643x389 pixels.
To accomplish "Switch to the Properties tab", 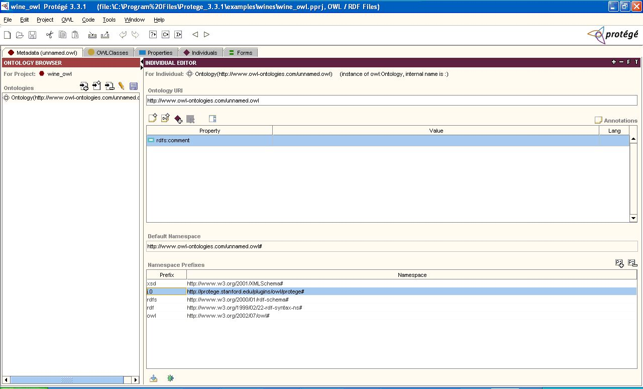I will click(156, 52).
